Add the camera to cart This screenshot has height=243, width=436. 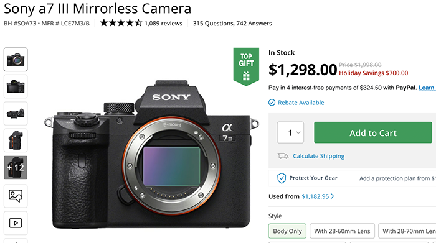[x=373, y=132]
